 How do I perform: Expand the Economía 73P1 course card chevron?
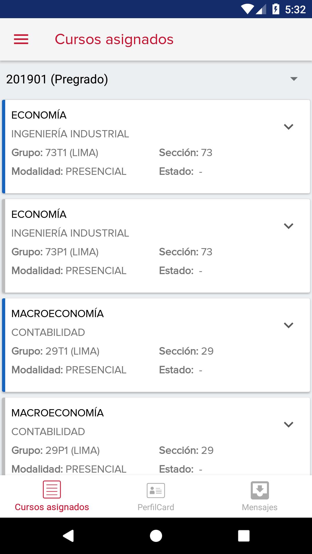pyautogui.click(x=289, y=226)
